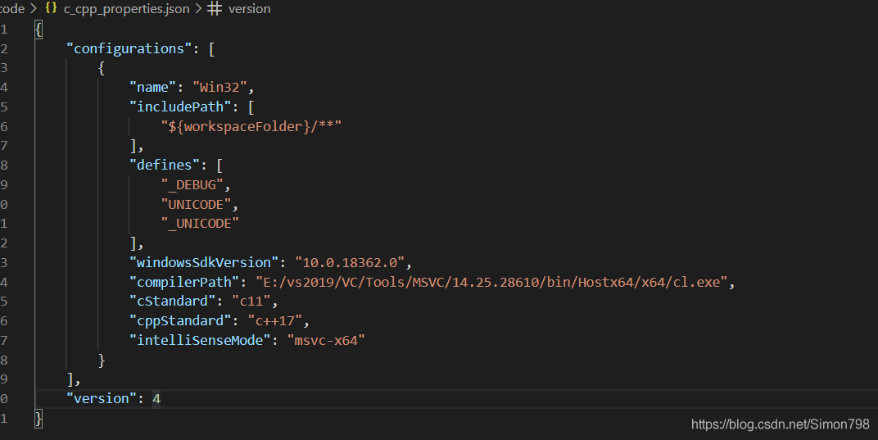Click the "msvc-x64" value
Viewport: 878px width, 440px height.
(326, 340)
